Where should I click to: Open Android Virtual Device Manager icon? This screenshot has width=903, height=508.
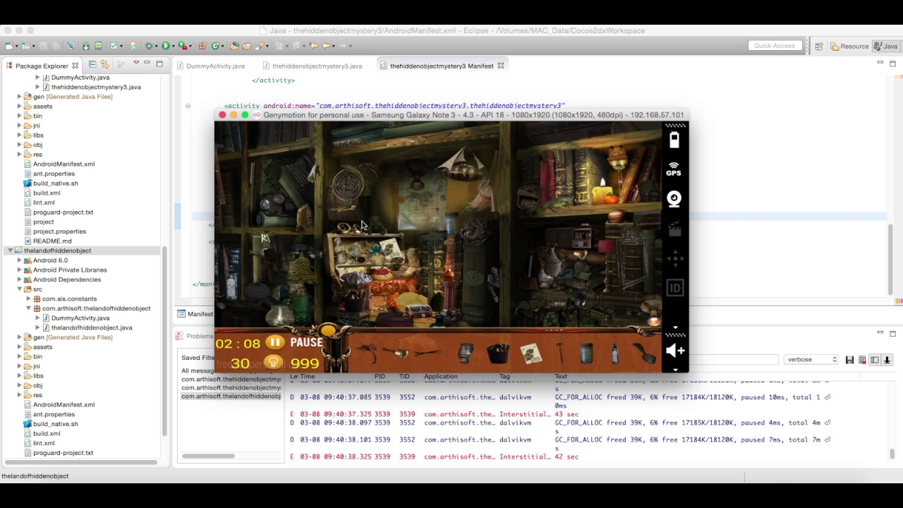[98, 46]
